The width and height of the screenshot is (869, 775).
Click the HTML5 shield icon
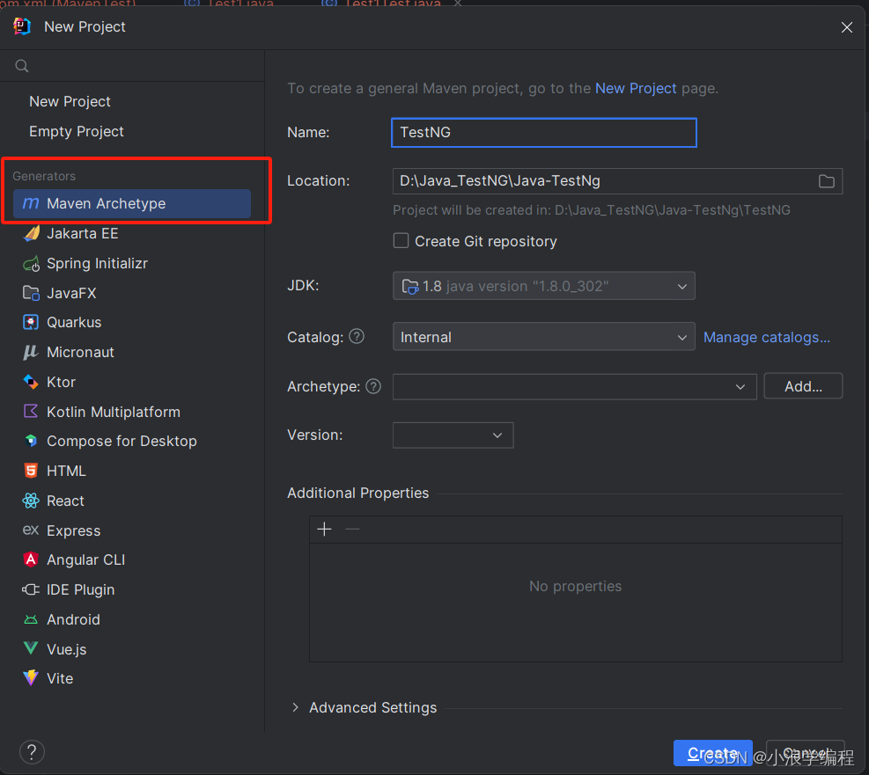click(x=31, y=471)
